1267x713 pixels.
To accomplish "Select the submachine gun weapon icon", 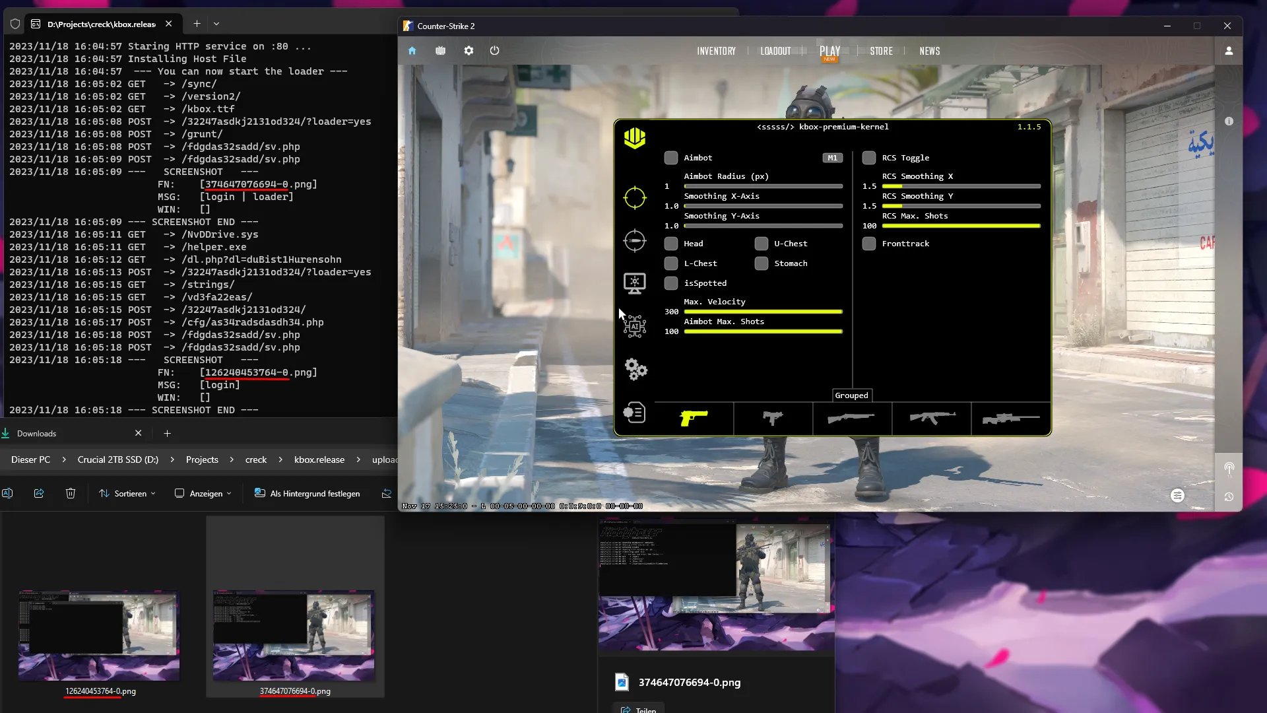I will coord(770,419).
